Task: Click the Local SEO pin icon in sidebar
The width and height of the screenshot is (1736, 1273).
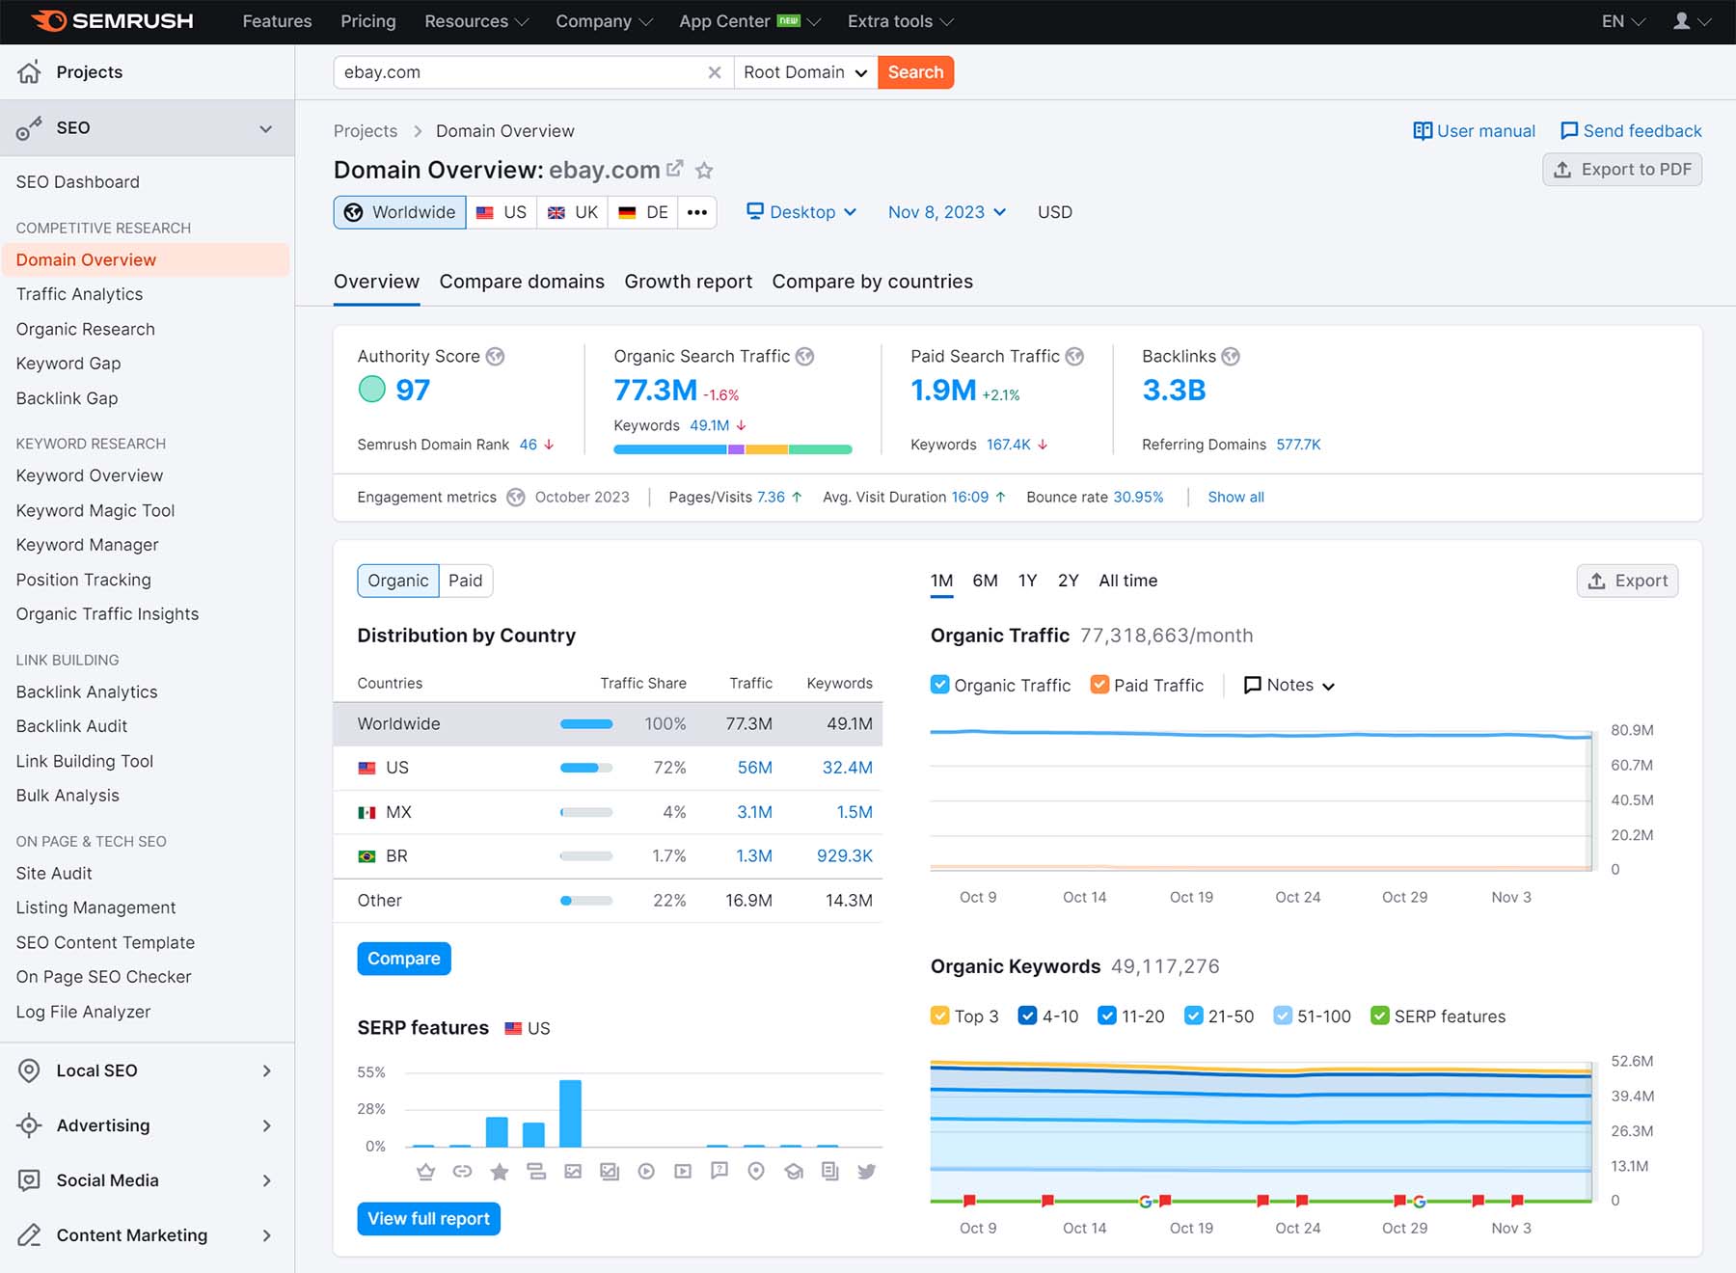Action: point(29,1070)
